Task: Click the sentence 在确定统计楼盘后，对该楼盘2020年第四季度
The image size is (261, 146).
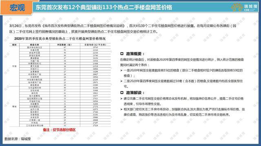Action: click(x=182, y=62)
